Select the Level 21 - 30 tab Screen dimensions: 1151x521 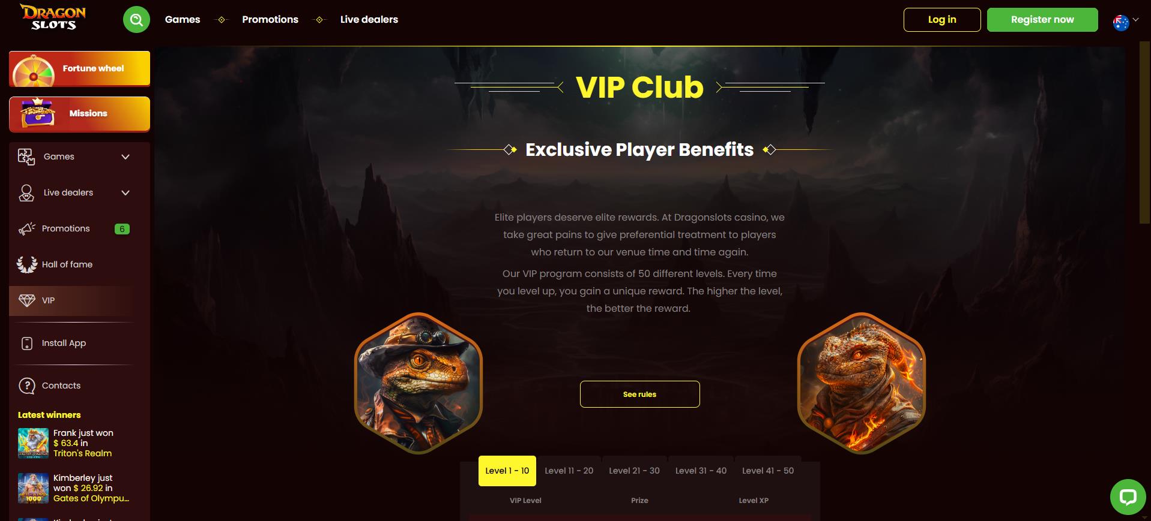pyautogui.click(x=634, y=471)
